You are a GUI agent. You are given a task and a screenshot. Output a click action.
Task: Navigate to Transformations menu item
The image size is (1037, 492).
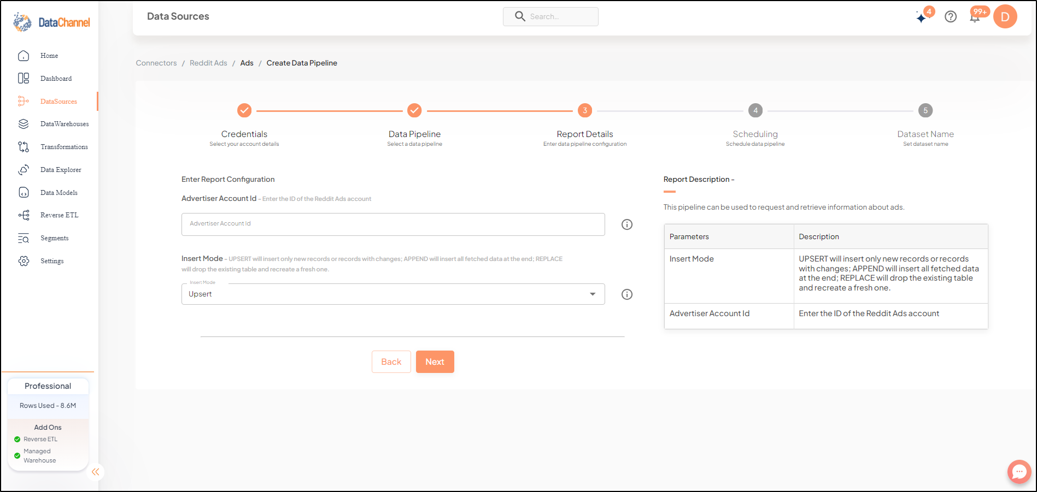64,147
